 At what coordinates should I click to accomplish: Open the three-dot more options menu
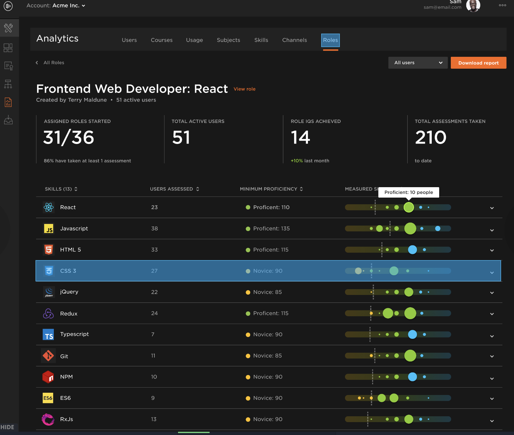tap(502, 5)
